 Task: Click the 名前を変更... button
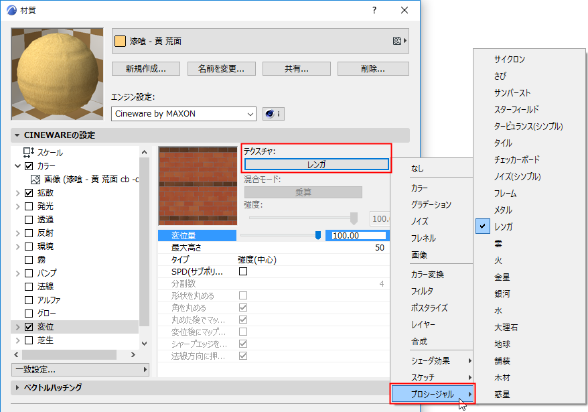click(221, 69)
